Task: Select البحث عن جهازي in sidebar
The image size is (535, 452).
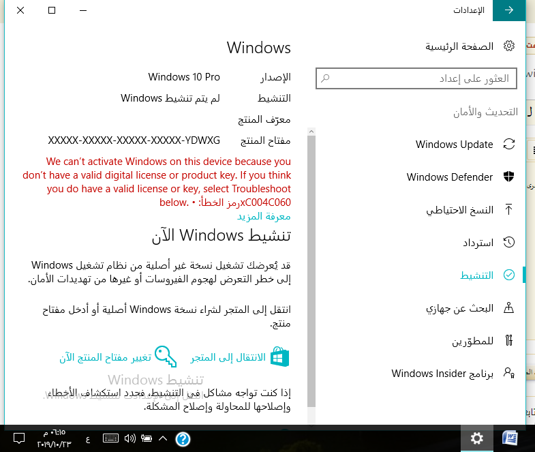Action: pos(459,308)
